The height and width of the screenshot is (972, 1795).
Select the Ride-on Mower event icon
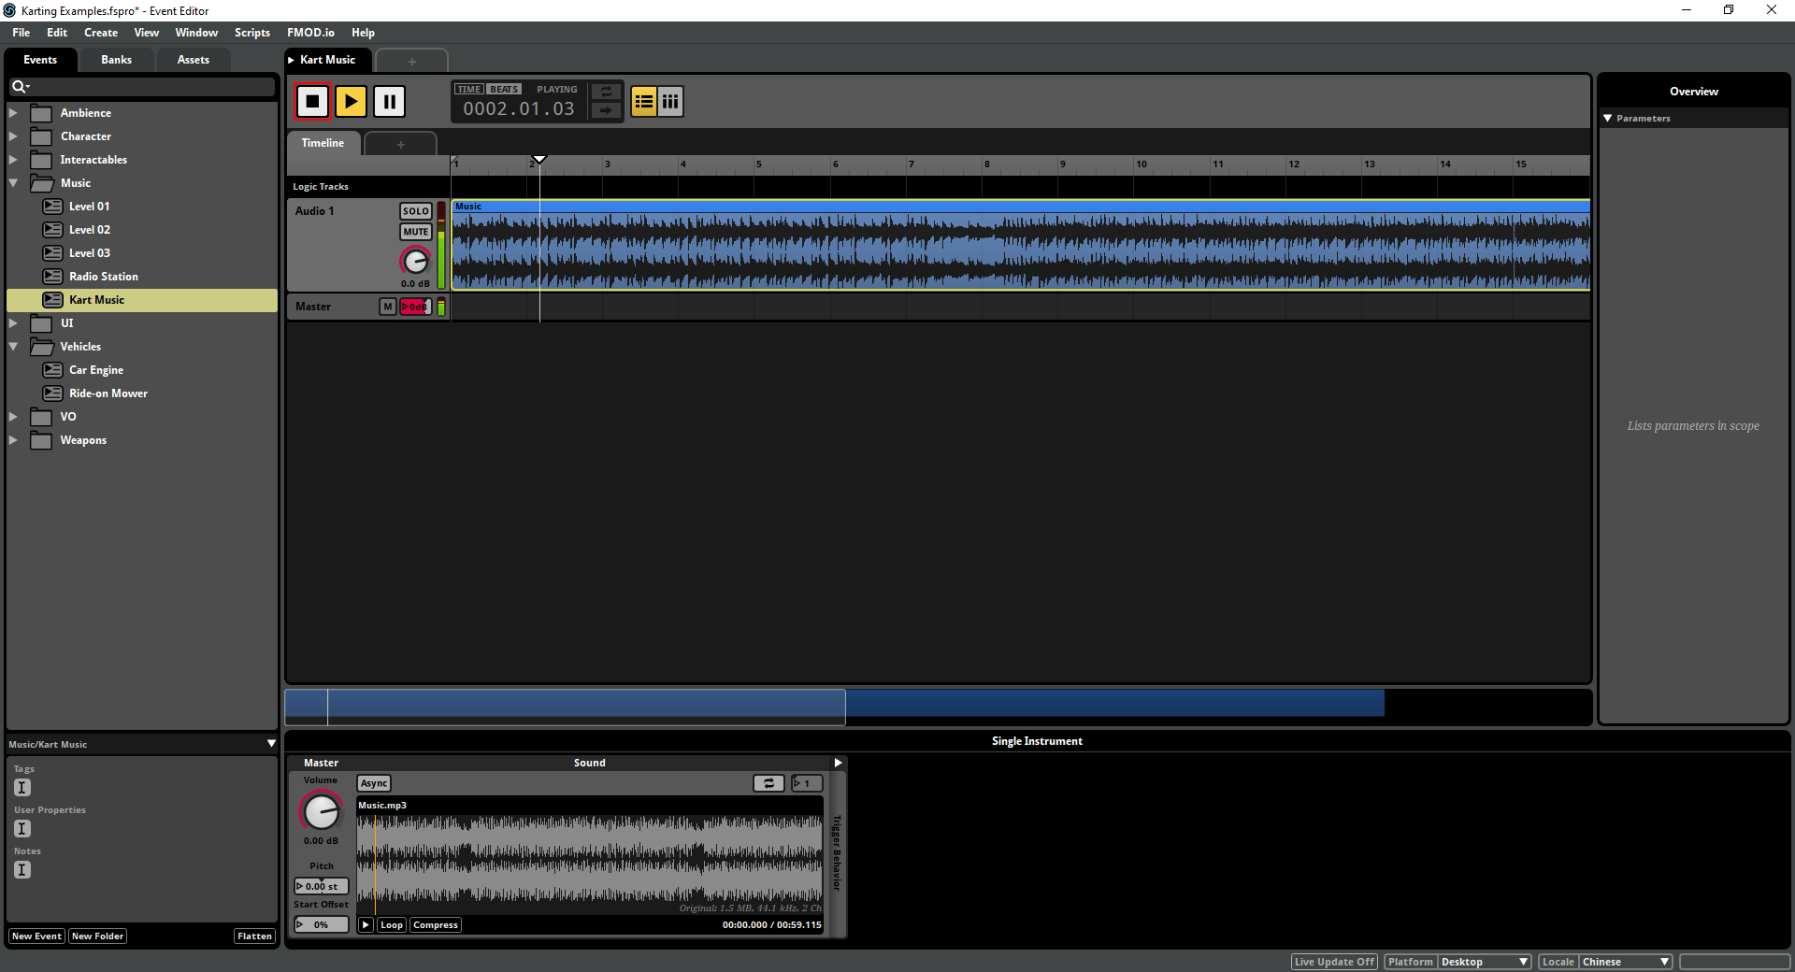click(x=53, y=393)
